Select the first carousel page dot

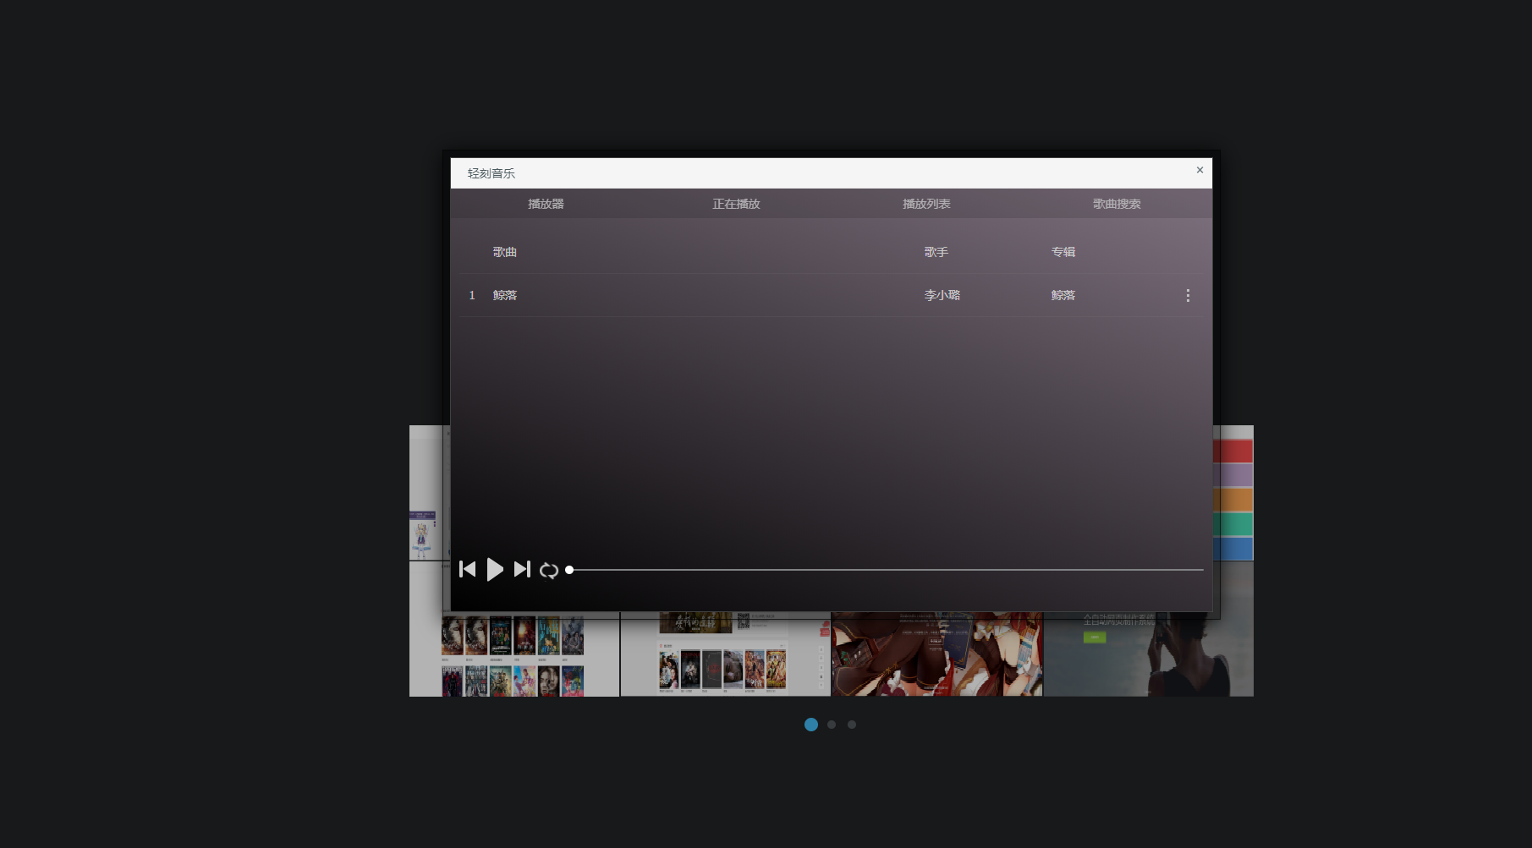pyautogui.click(x=811, y=725)
